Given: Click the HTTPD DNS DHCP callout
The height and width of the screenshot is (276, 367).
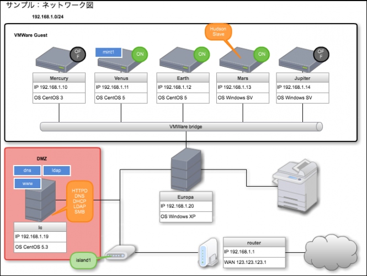Looking at the screenshot, I should click(x=79, y=201).
